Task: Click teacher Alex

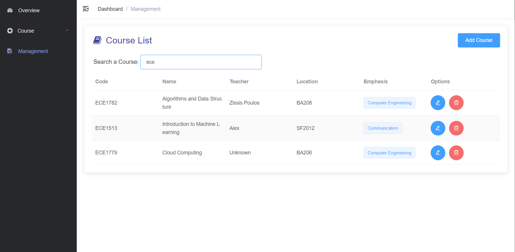Action: pos(235,128)
